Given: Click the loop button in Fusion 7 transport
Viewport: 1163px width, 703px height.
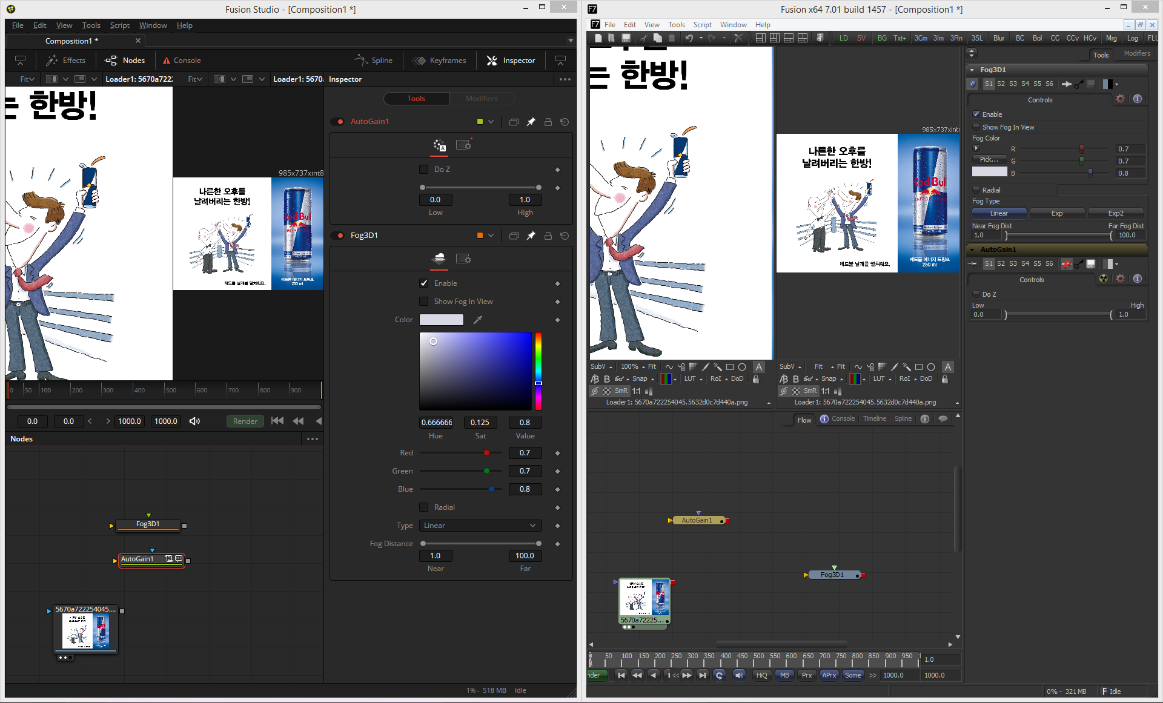Looking at the screenshot, I should [719, 675].
